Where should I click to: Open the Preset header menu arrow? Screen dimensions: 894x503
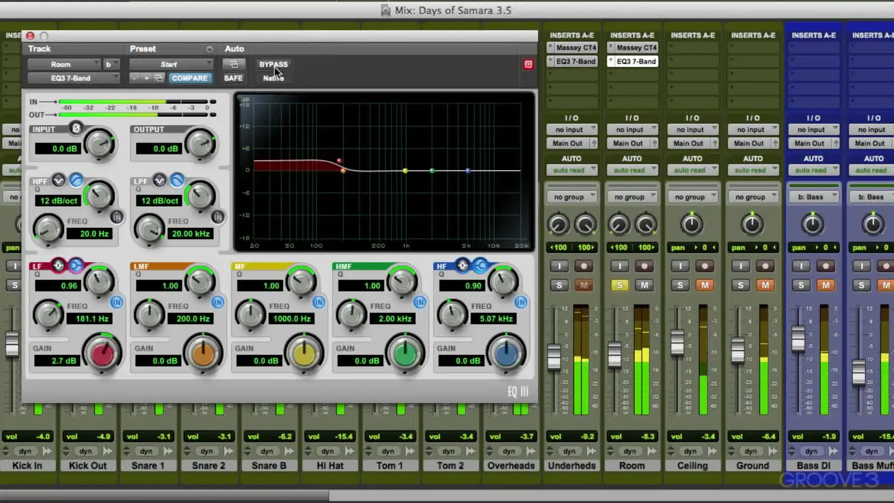coord(209,49)
